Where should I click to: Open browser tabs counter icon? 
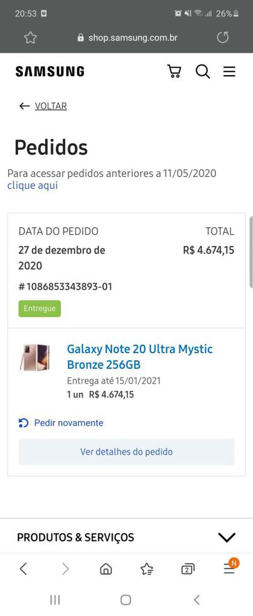188,569
